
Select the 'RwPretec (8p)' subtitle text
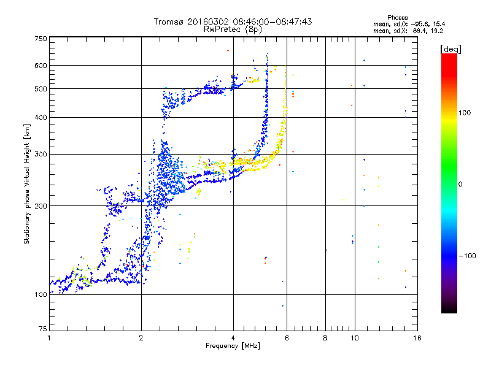tap(233, 29)
